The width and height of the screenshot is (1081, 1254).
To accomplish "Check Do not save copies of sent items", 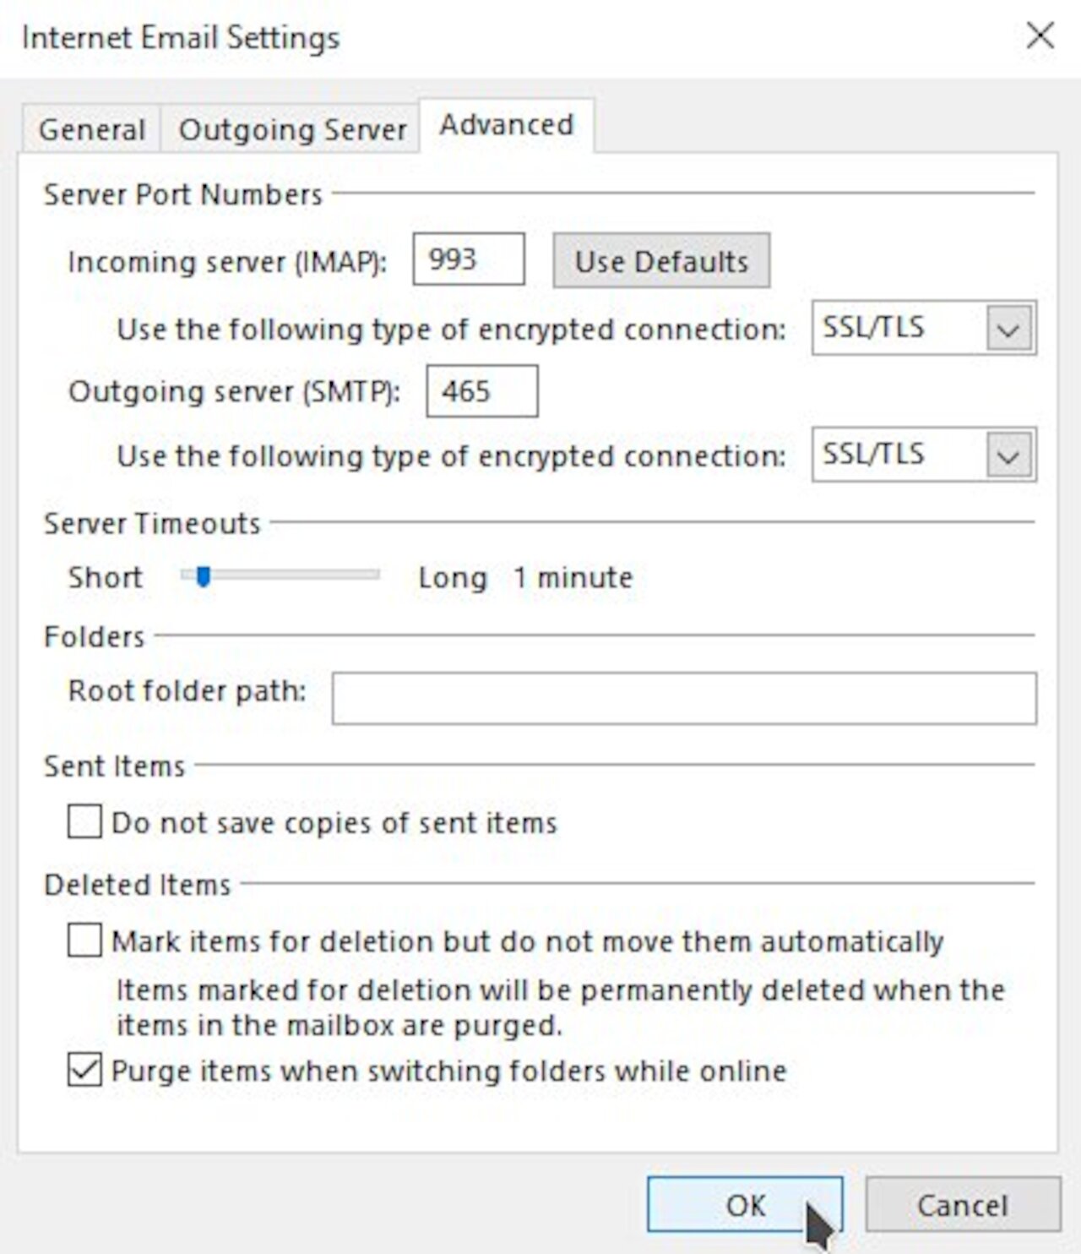I will pyautogui.click(x=83, y=821).
